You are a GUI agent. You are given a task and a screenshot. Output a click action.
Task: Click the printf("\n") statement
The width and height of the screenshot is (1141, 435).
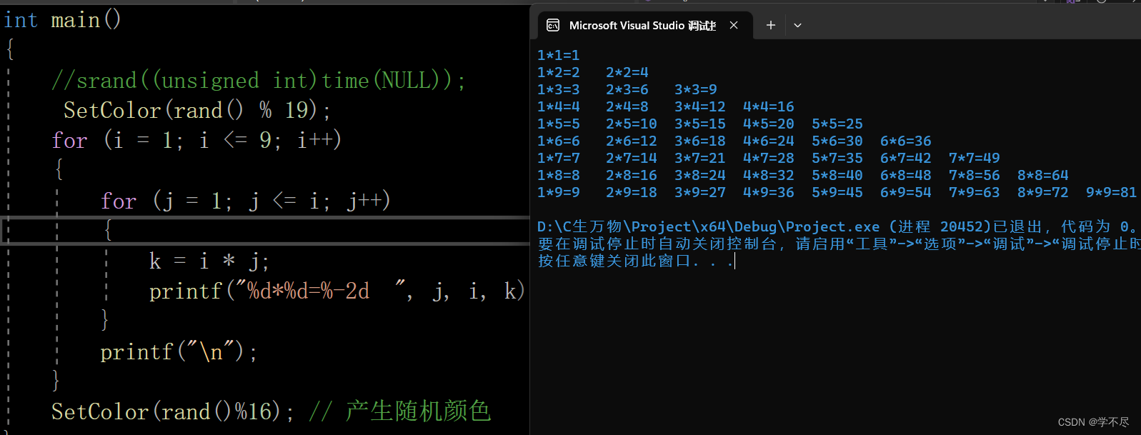click(x=179, y=352)
